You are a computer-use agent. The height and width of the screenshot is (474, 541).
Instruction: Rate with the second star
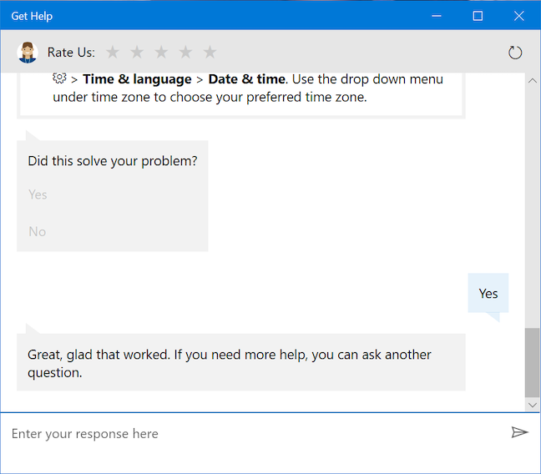[137, 53]
